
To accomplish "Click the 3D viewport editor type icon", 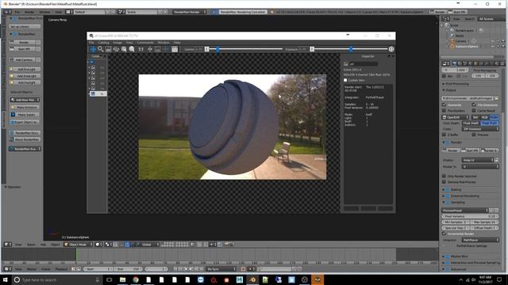I will [x=7, y=245].
